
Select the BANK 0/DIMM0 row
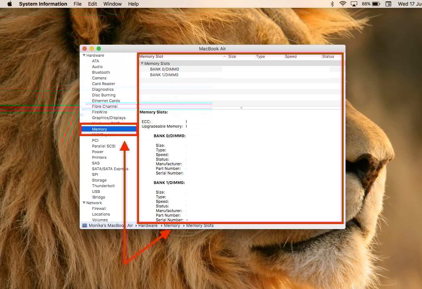[x=240, y=69]
